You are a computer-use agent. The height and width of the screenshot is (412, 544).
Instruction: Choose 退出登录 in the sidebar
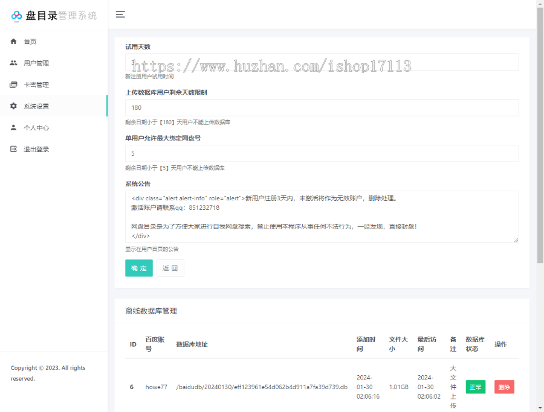[x=54, y=149]
